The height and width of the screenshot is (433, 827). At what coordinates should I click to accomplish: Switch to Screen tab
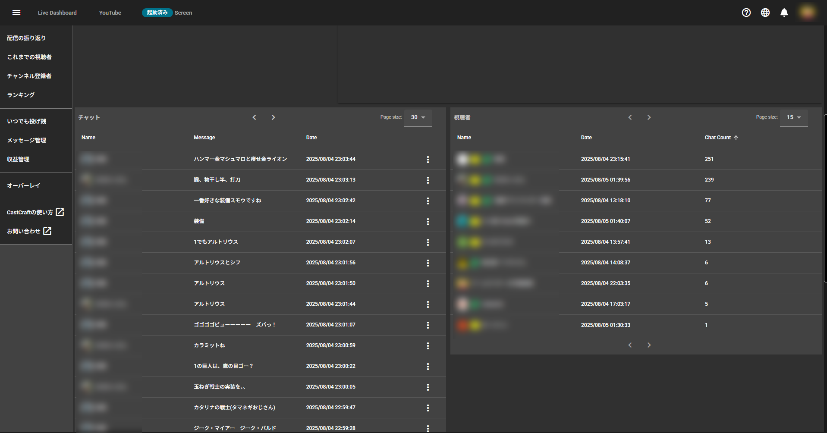(x=183, y=13)
